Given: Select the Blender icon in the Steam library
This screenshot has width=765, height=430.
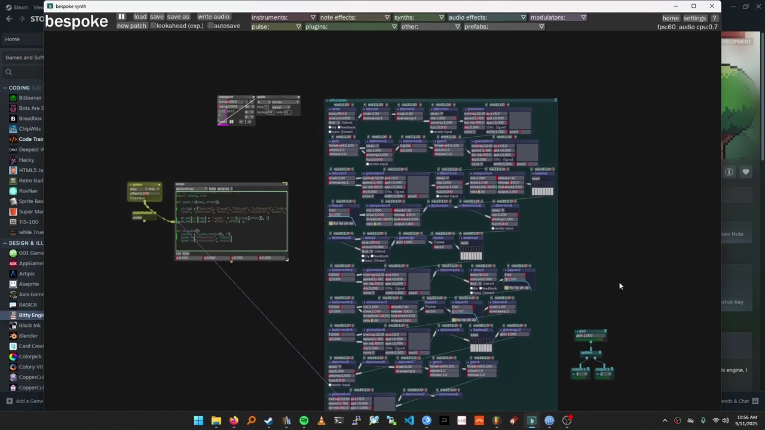Looking at the screenshot, I should click(x=13, y=336).
